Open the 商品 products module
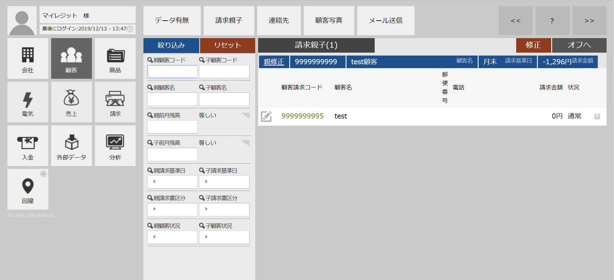The width and height of the screenshot is (614, 280). click(x=115, y=58)
